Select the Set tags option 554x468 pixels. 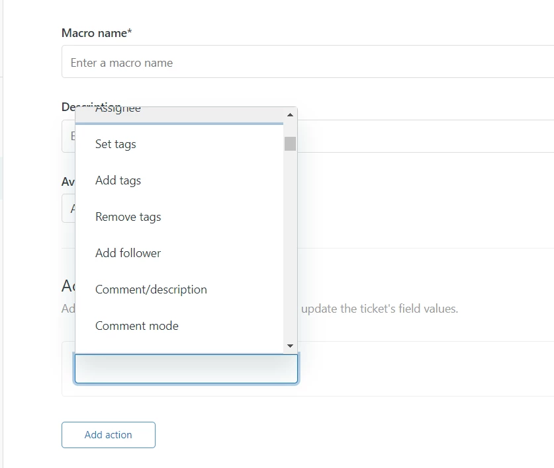(x=116, y=144)
